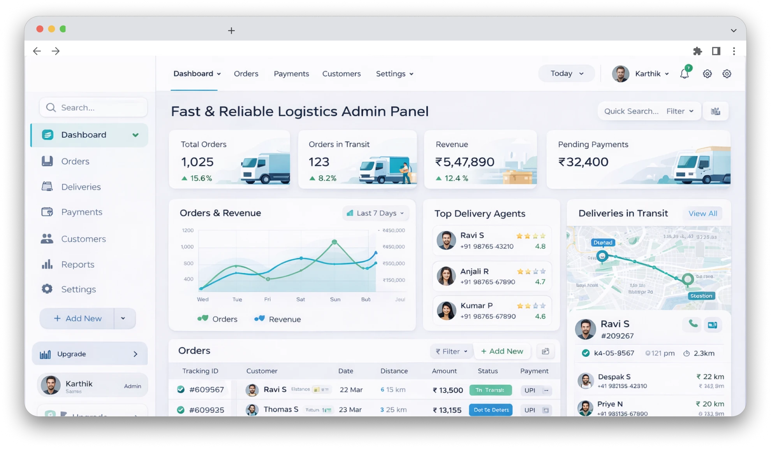Click Add New in Orders panel
Viewport: 771px width, 449px height.
[502, 351]
